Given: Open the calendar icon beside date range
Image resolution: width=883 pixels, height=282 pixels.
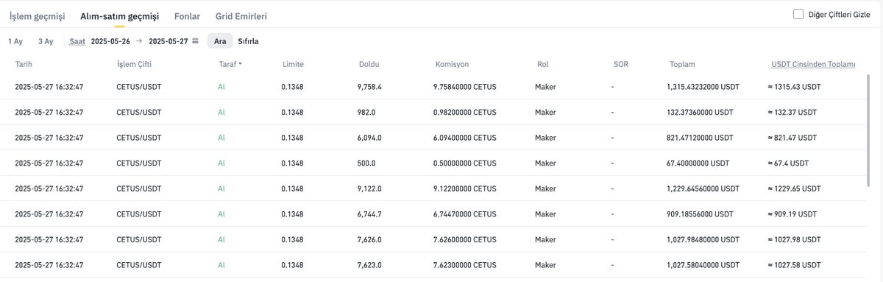Looking at the screenshot, I should tap(196, 41).
